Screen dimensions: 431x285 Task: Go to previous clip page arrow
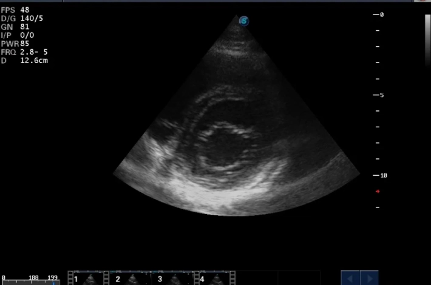point(350,278)
